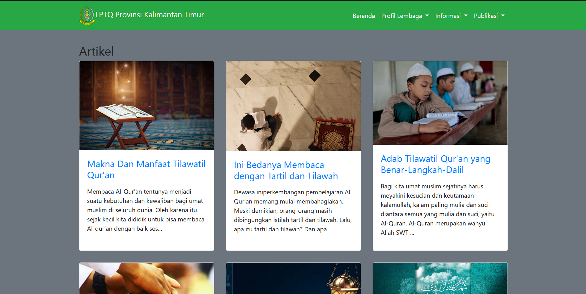Expand the Profil Lembaga dropdown
The height and width of the screenshot is (294, 586).
pyautogui.click(x=405, y=16)
